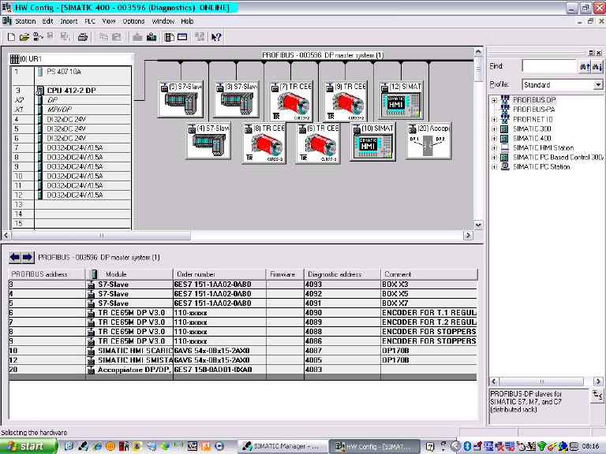
Task: Open the PLC menu
Action: (90, 21)
